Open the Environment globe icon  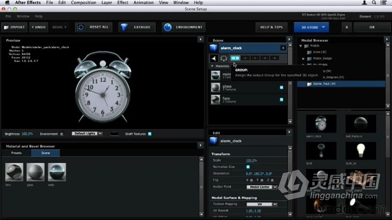[x=167, y=27]
